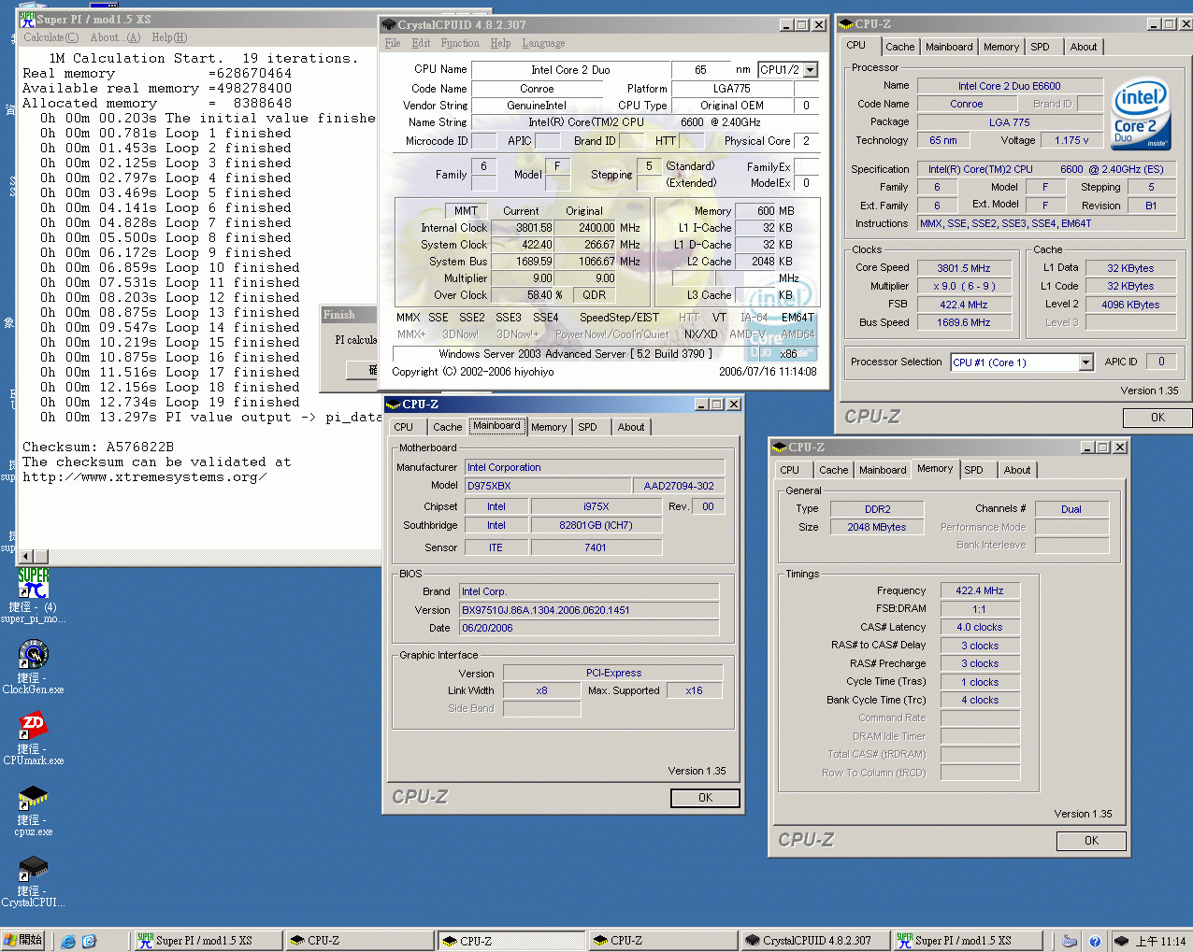Click the Multiplier x 9.0 value in CPU-Z
Image resolution: width=1193 pixels, height=952 pixels.
[x=963, y=286]
